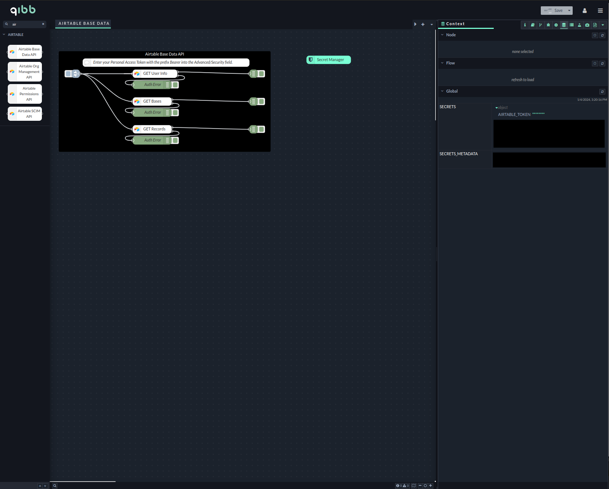Open the main hamburger menu
The image size is (609, 489).
[x=600, y=10]
